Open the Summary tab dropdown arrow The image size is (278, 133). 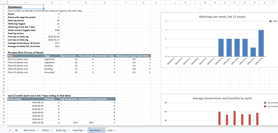click(103, 130)
